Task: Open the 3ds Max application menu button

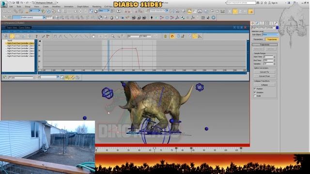Action: click(x=4, y=4)
